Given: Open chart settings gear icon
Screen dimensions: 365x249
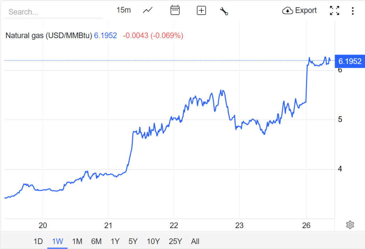Looking at the screenshot, I should coord(350,225).
